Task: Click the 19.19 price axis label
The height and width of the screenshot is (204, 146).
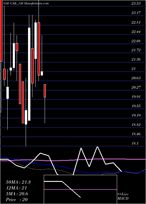Action: [136, 115]
